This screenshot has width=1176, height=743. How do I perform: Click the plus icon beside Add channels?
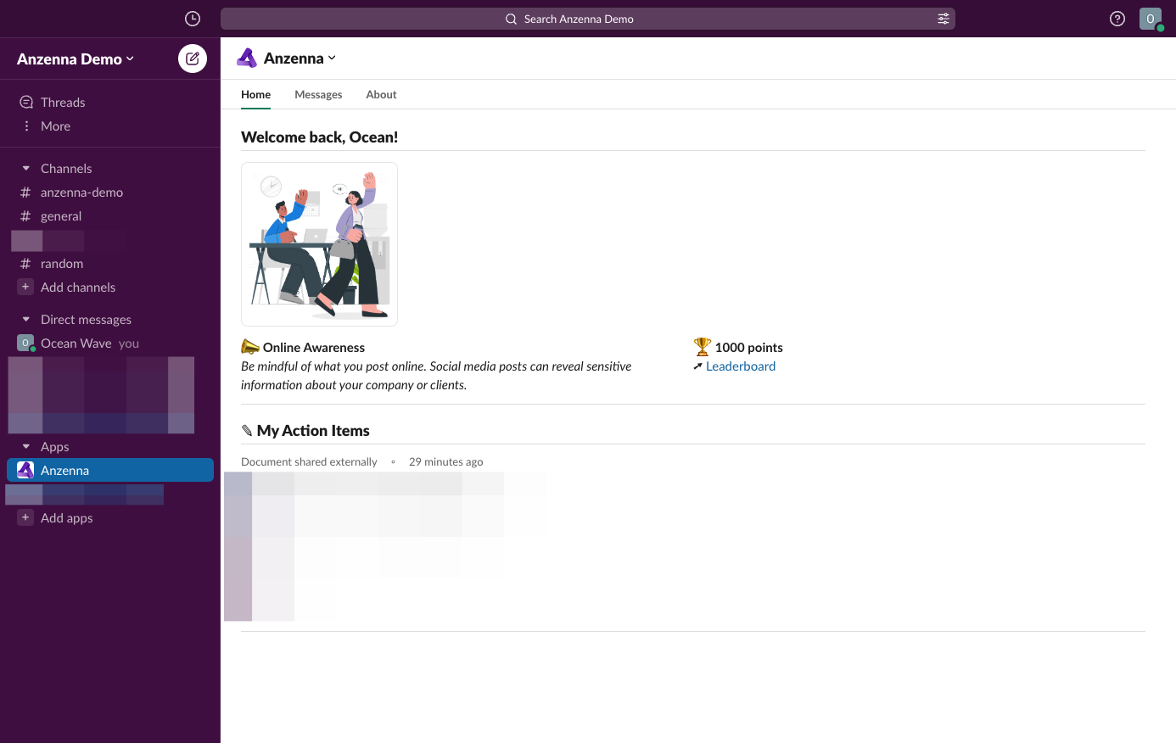point(25,288)
